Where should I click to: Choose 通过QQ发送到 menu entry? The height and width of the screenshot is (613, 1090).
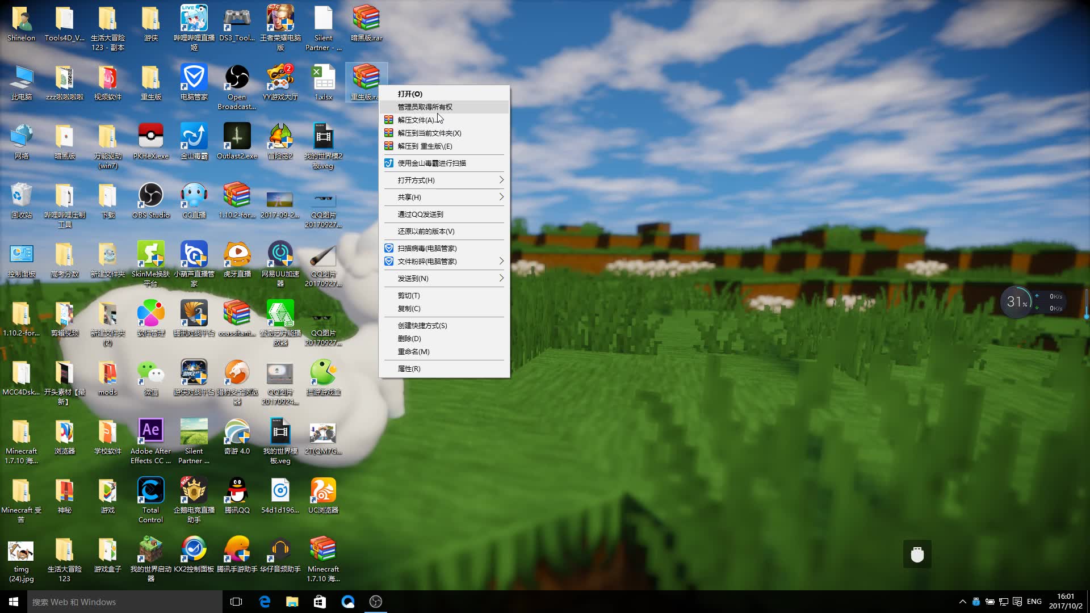[444, 214]
